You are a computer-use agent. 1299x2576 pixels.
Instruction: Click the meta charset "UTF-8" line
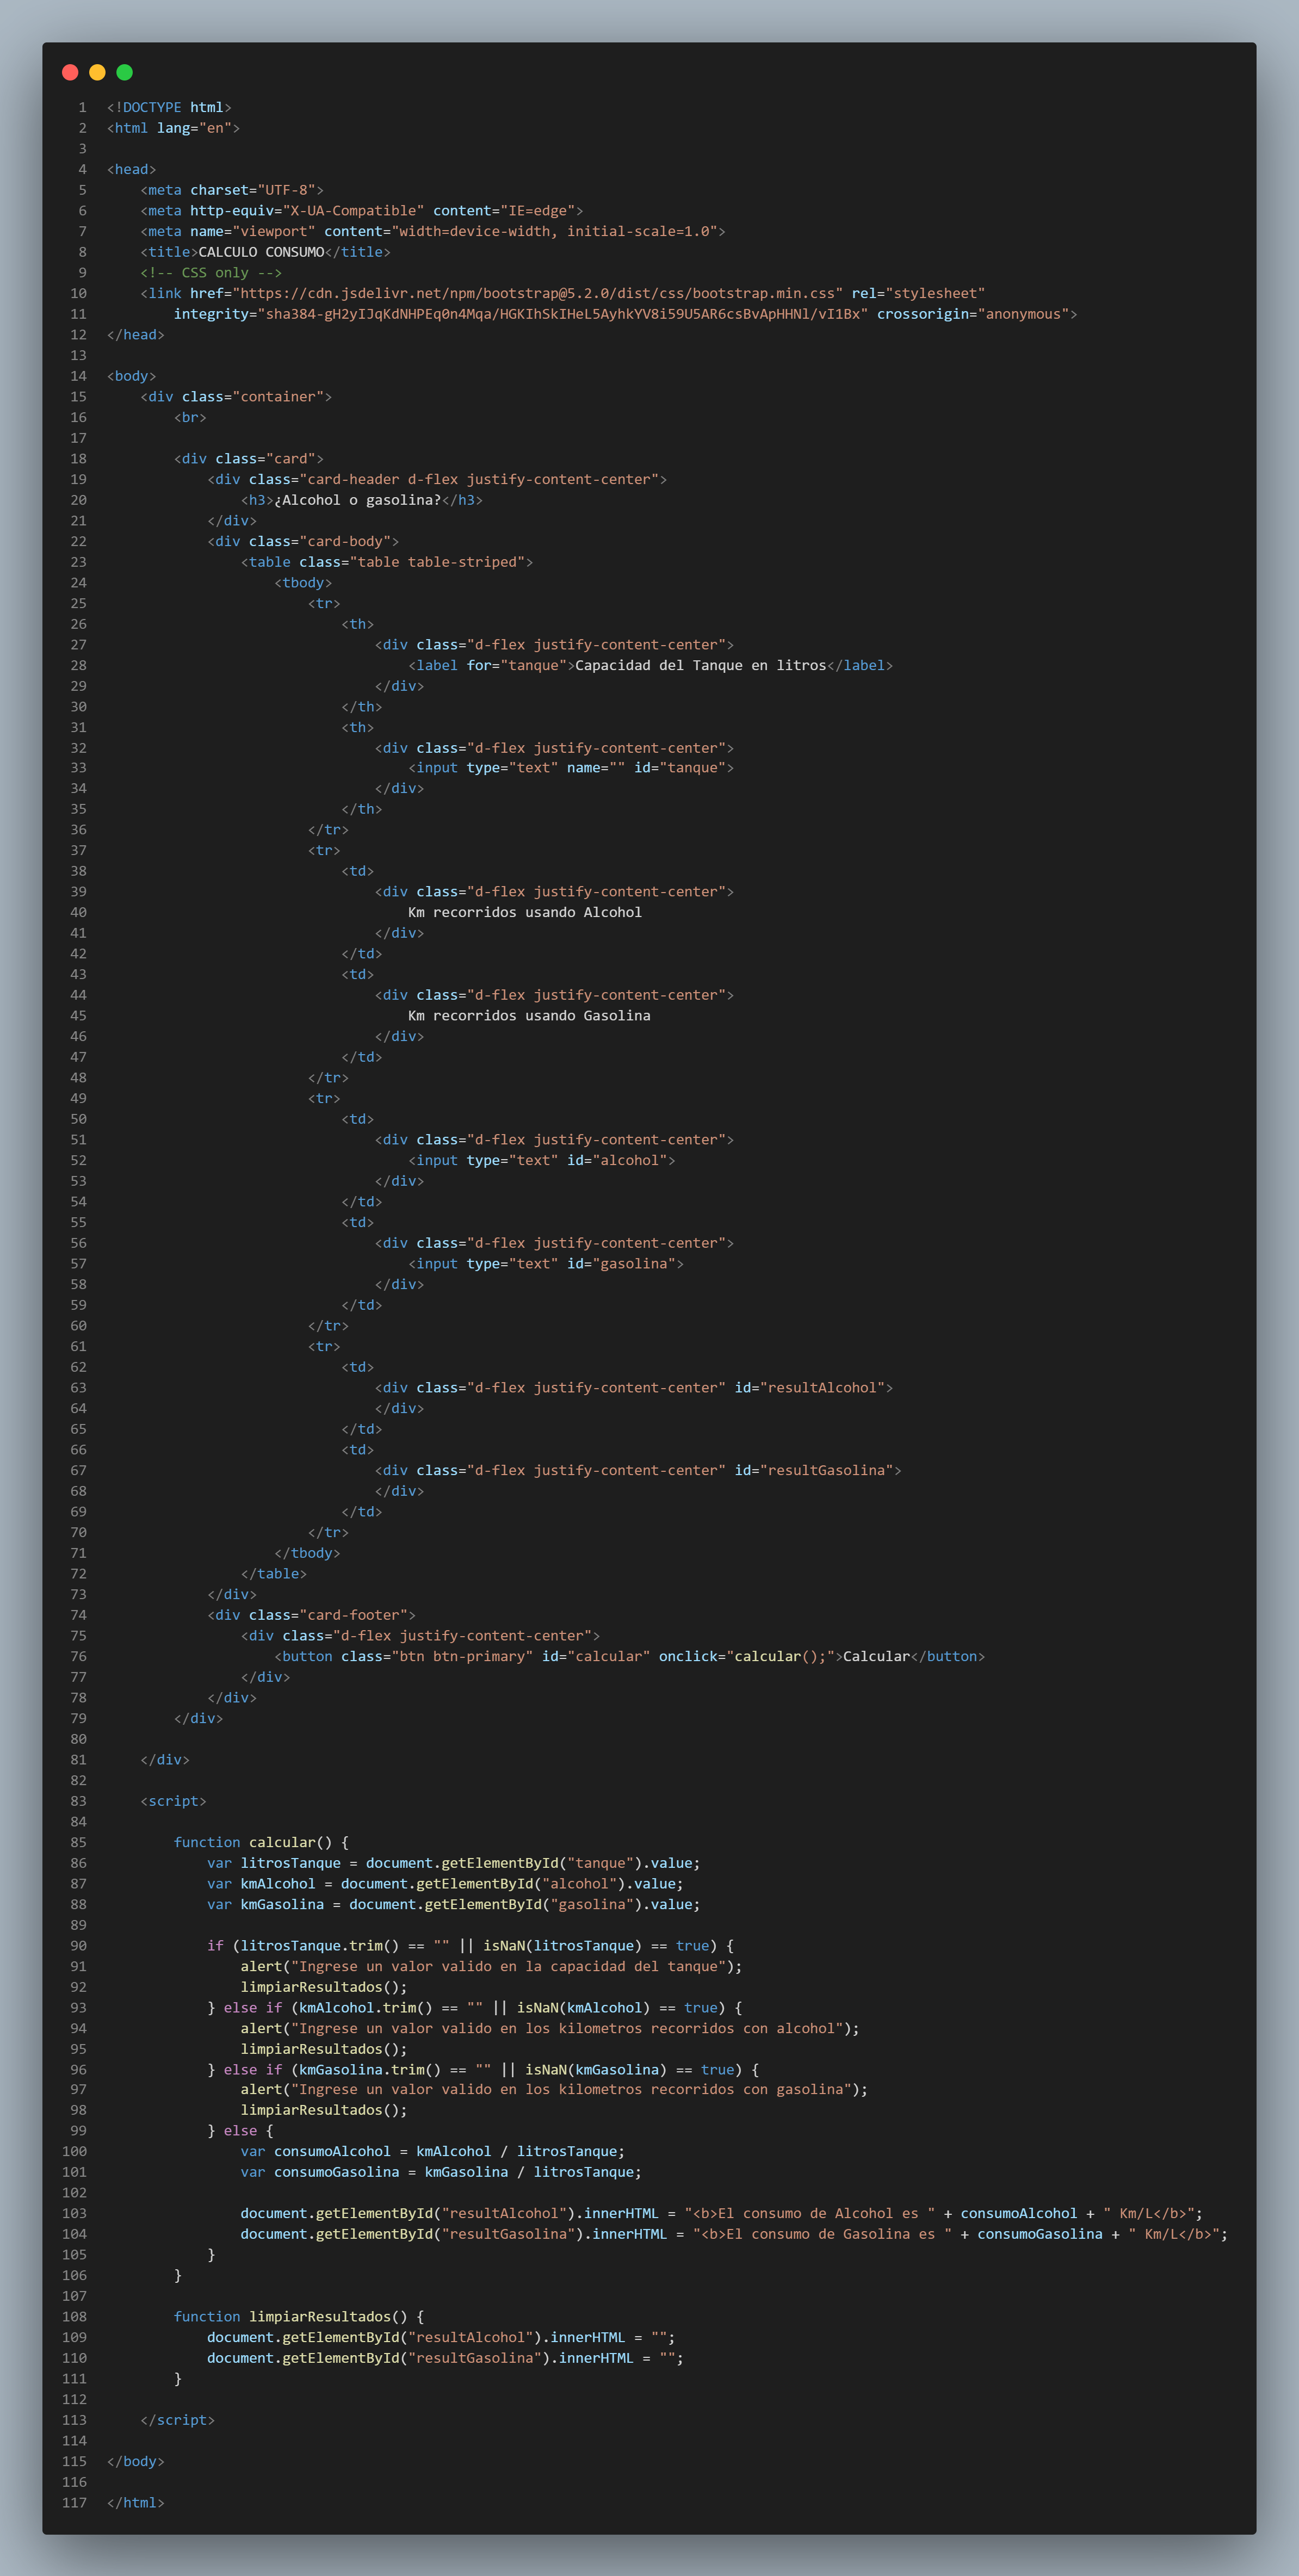click(232, 190)
